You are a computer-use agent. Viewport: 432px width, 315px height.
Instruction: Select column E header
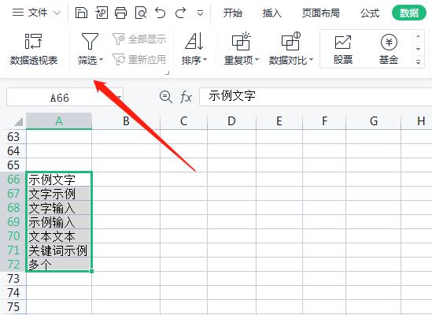(x=279, y=121)
